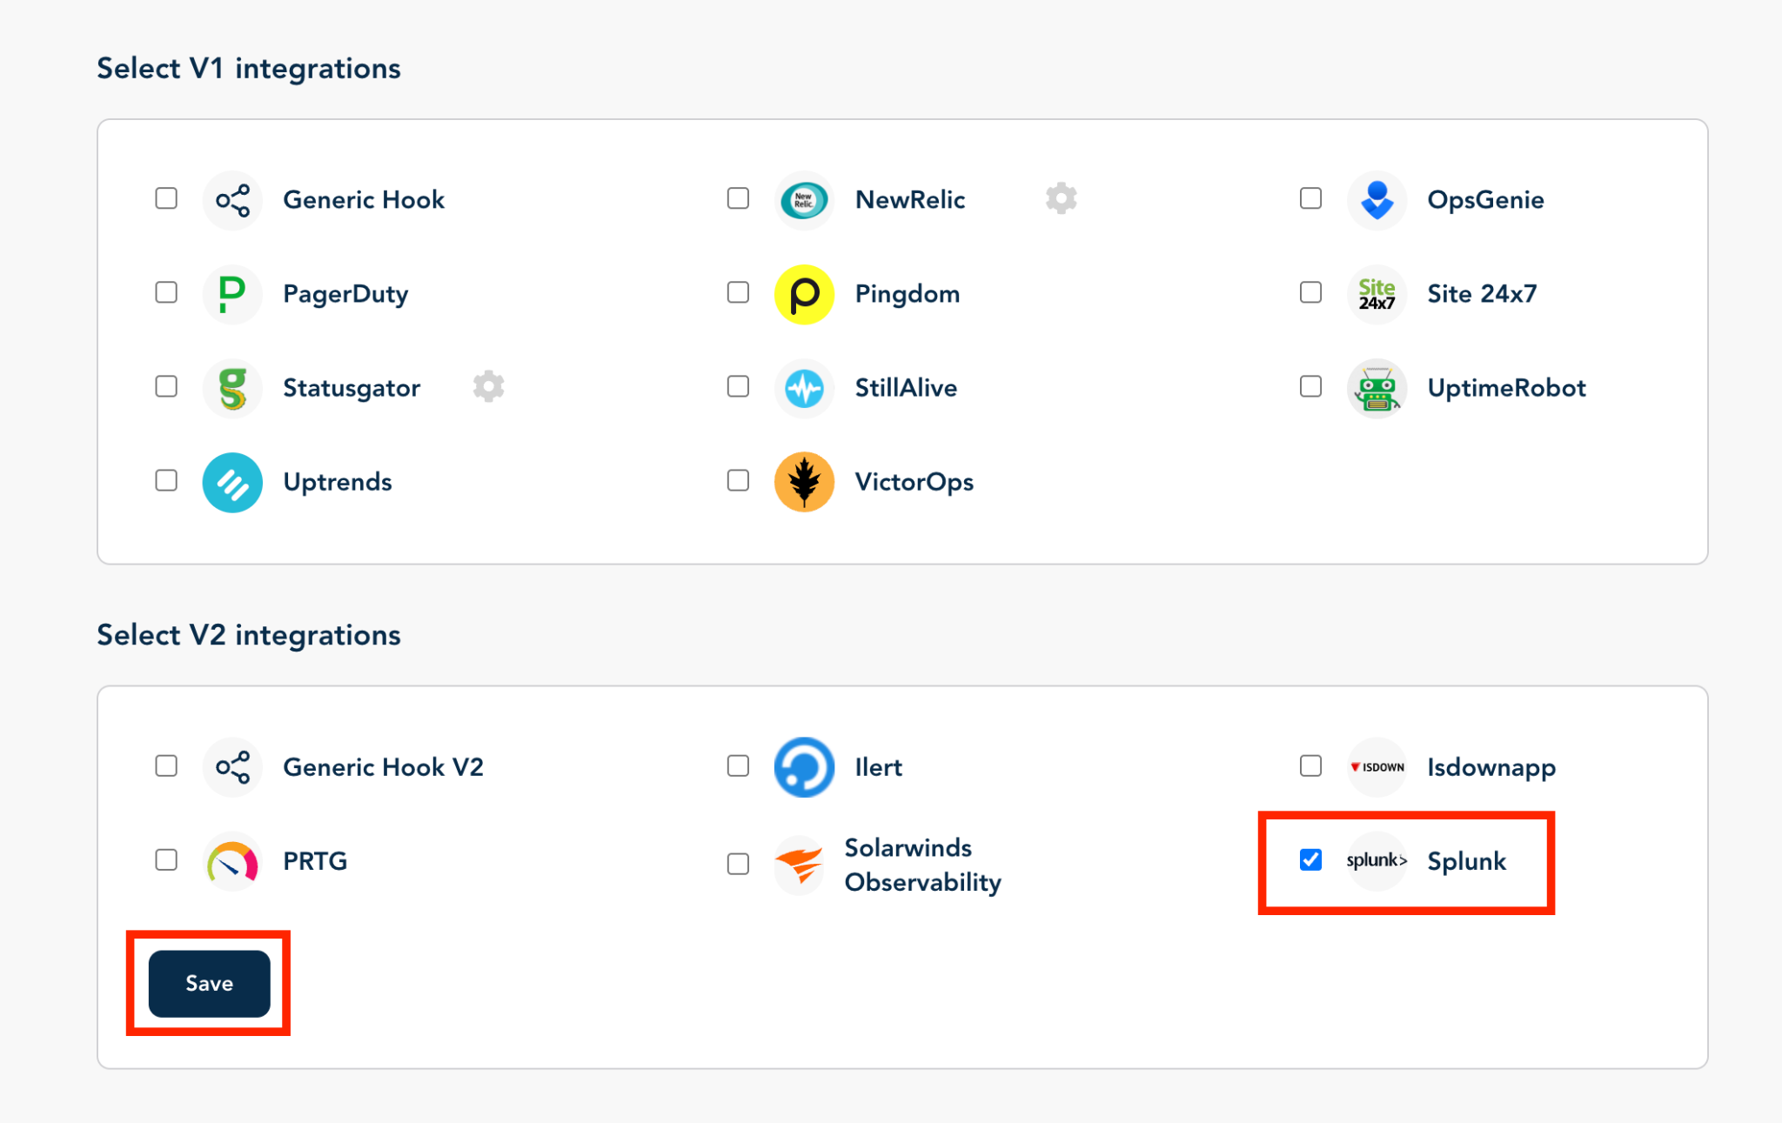Check the Solarwinds Observability checkbox
Viewport: 1782px width, 1123px height.
(738, 864)
